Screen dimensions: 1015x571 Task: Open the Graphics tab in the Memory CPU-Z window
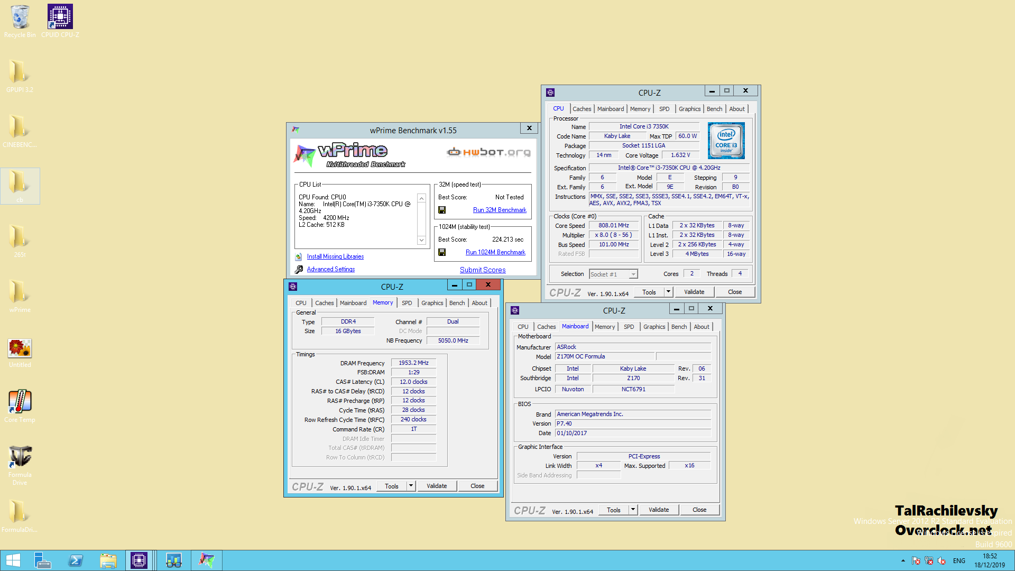432,303
